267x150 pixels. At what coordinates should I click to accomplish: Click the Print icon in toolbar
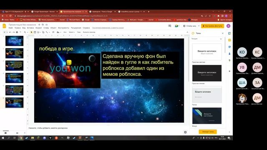click(17, 32)
